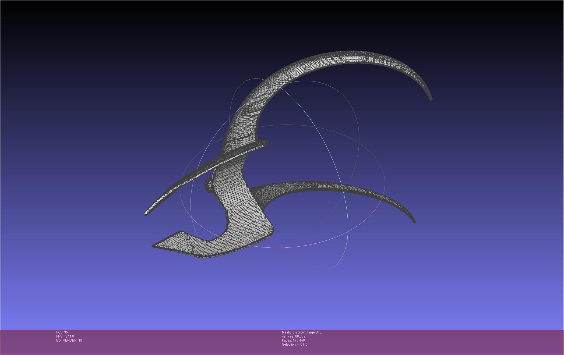Image resolution: width=564 pixels, height=355 pixels.
Task: Click the middle of the upper horn's arch
Action: click(336, 57)
